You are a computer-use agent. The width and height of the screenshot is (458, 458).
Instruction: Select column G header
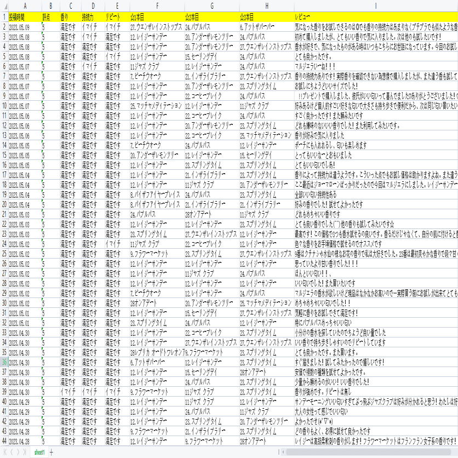[x=212, y=6]
